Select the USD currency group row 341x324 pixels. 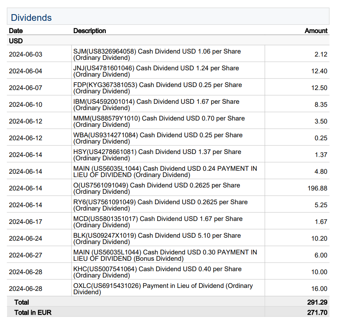[x=16, y=41]
